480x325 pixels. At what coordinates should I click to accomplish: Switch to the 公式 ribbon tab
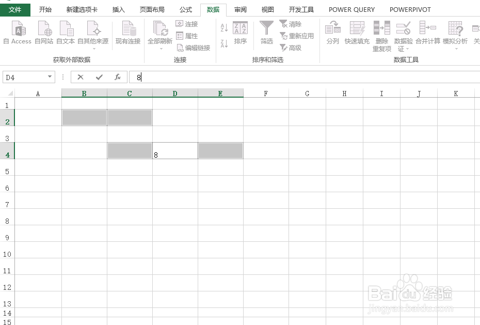tap(185, 9)
